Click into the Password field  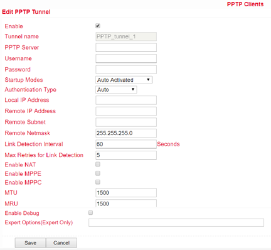click(x=126, y=70)
